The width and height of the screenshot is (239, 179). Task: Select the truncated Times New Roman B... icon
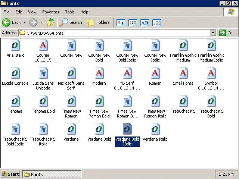[x=127, y=101]
